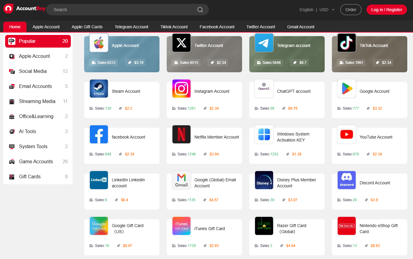Select the Office&Learning category
The height and width of the screenshot is (259, 413).
(x=38, y=117)
